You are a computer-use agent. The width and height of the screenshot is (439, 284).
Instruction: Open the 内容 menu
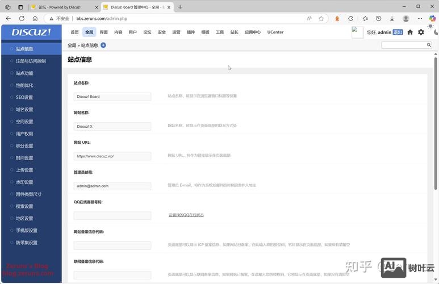pyautogui.click(x=118, y=32)
